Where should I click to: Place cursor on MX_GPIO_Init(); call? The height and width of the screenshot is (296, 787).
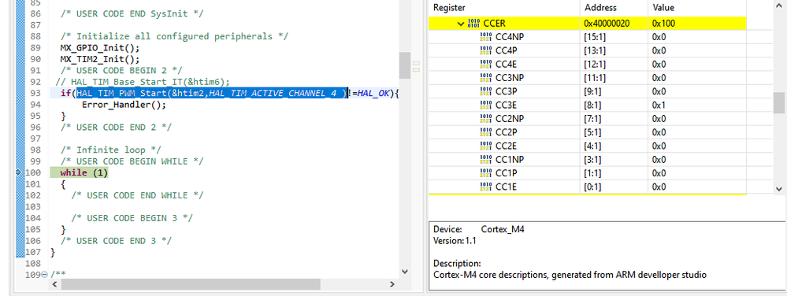tap(100, 48)
